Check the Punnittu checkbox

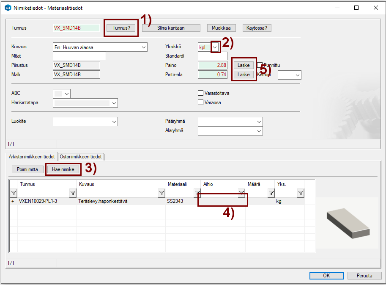click(x=260, y=65)
